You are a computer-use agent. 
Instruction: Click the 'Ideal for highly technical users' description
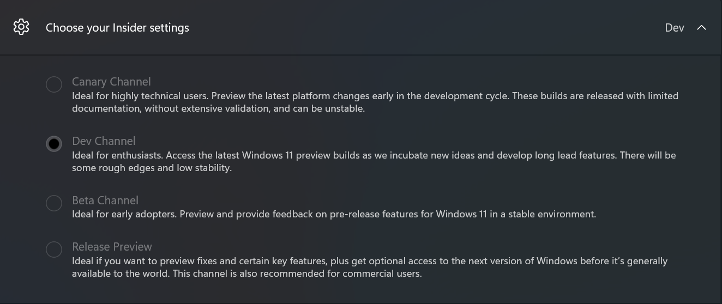375,102
